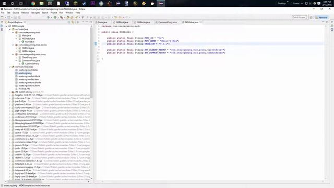Image resolution: width=334 pixels, height=188 pixels.
Task: Click the Eclipse taskbar icon
Action: tap(161, 4)
